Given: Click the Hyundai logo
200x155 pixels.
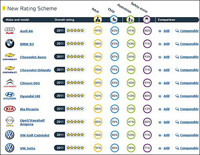Looking at the screenshot, I should [x=10, y=96].
